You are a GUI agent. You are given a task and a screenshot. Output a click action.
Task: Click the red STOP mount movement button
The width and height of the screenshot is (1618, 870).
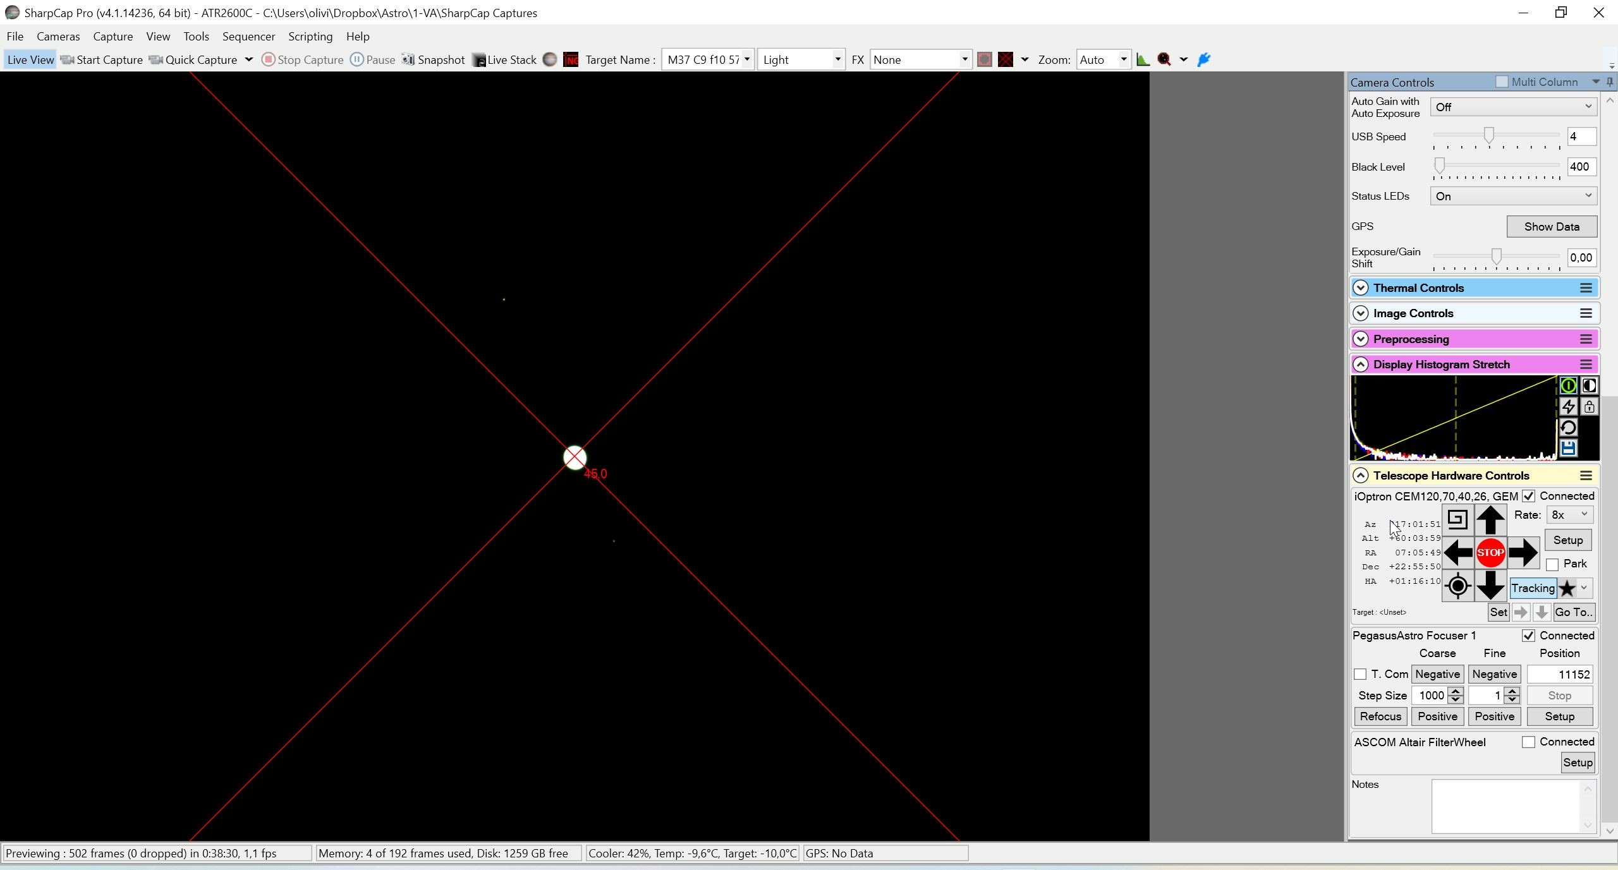point(1490,553)
